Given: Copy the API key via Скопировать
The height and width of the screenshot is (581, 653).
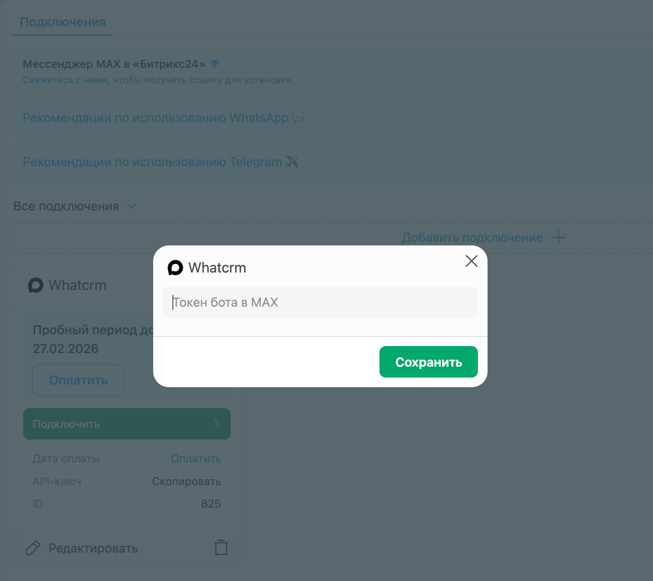Looking at the screenshot, I should 186,481.
